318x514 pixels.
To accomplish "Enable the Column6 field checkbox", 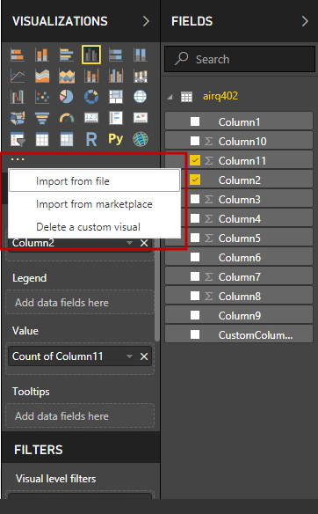I will point(195,257).
